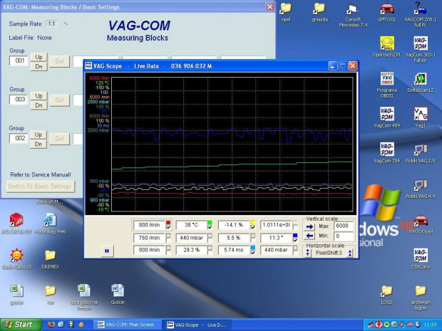Image resolution: width=442 pixels, height=331 pixels.
Task: Launch VagCom 409 desktop icon
Action: pyautogui.click(x=386, y=117)
